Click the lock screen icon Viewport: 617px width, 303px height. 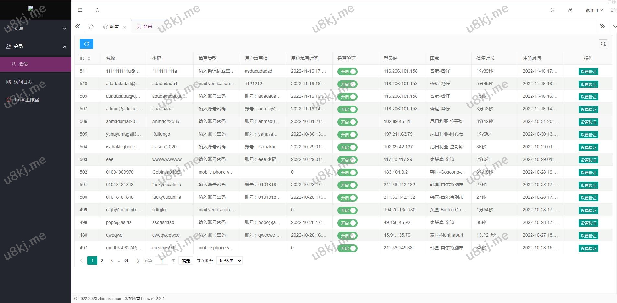[x=570, y=10]
